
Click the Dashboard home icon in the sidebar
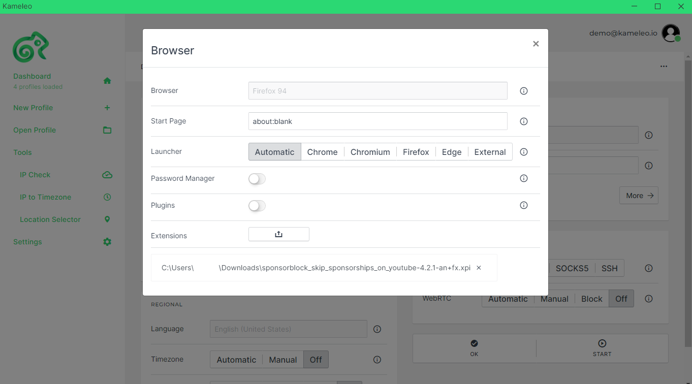(x=107, y=81)
